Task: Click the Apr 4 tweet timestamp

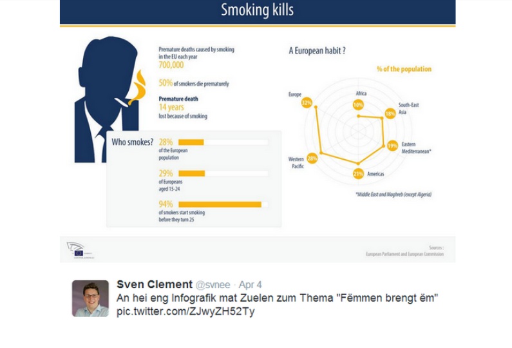Action: [x=250, y=285]
